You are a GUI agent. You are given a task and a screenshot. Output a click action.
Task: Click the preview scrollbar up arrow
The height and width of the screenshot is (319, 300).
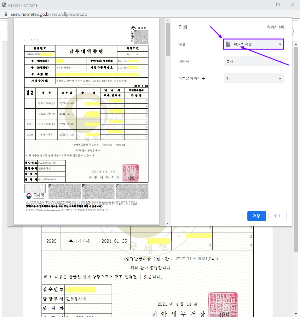[168, 21]
